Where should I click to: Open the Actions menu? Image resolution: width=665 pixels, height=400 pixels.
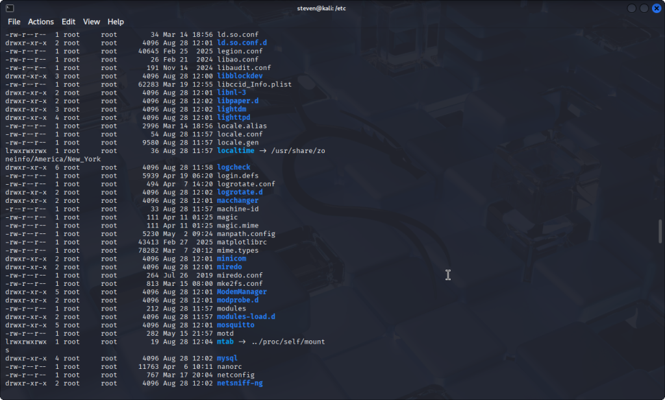41,21
